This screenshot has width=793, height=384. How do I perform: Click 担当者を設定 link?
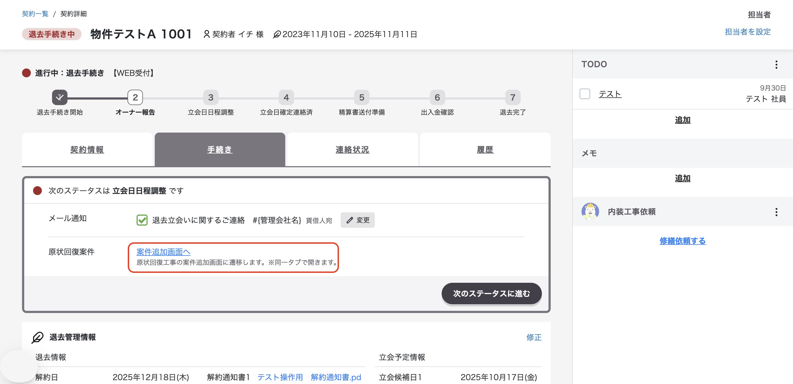point(748,32)
